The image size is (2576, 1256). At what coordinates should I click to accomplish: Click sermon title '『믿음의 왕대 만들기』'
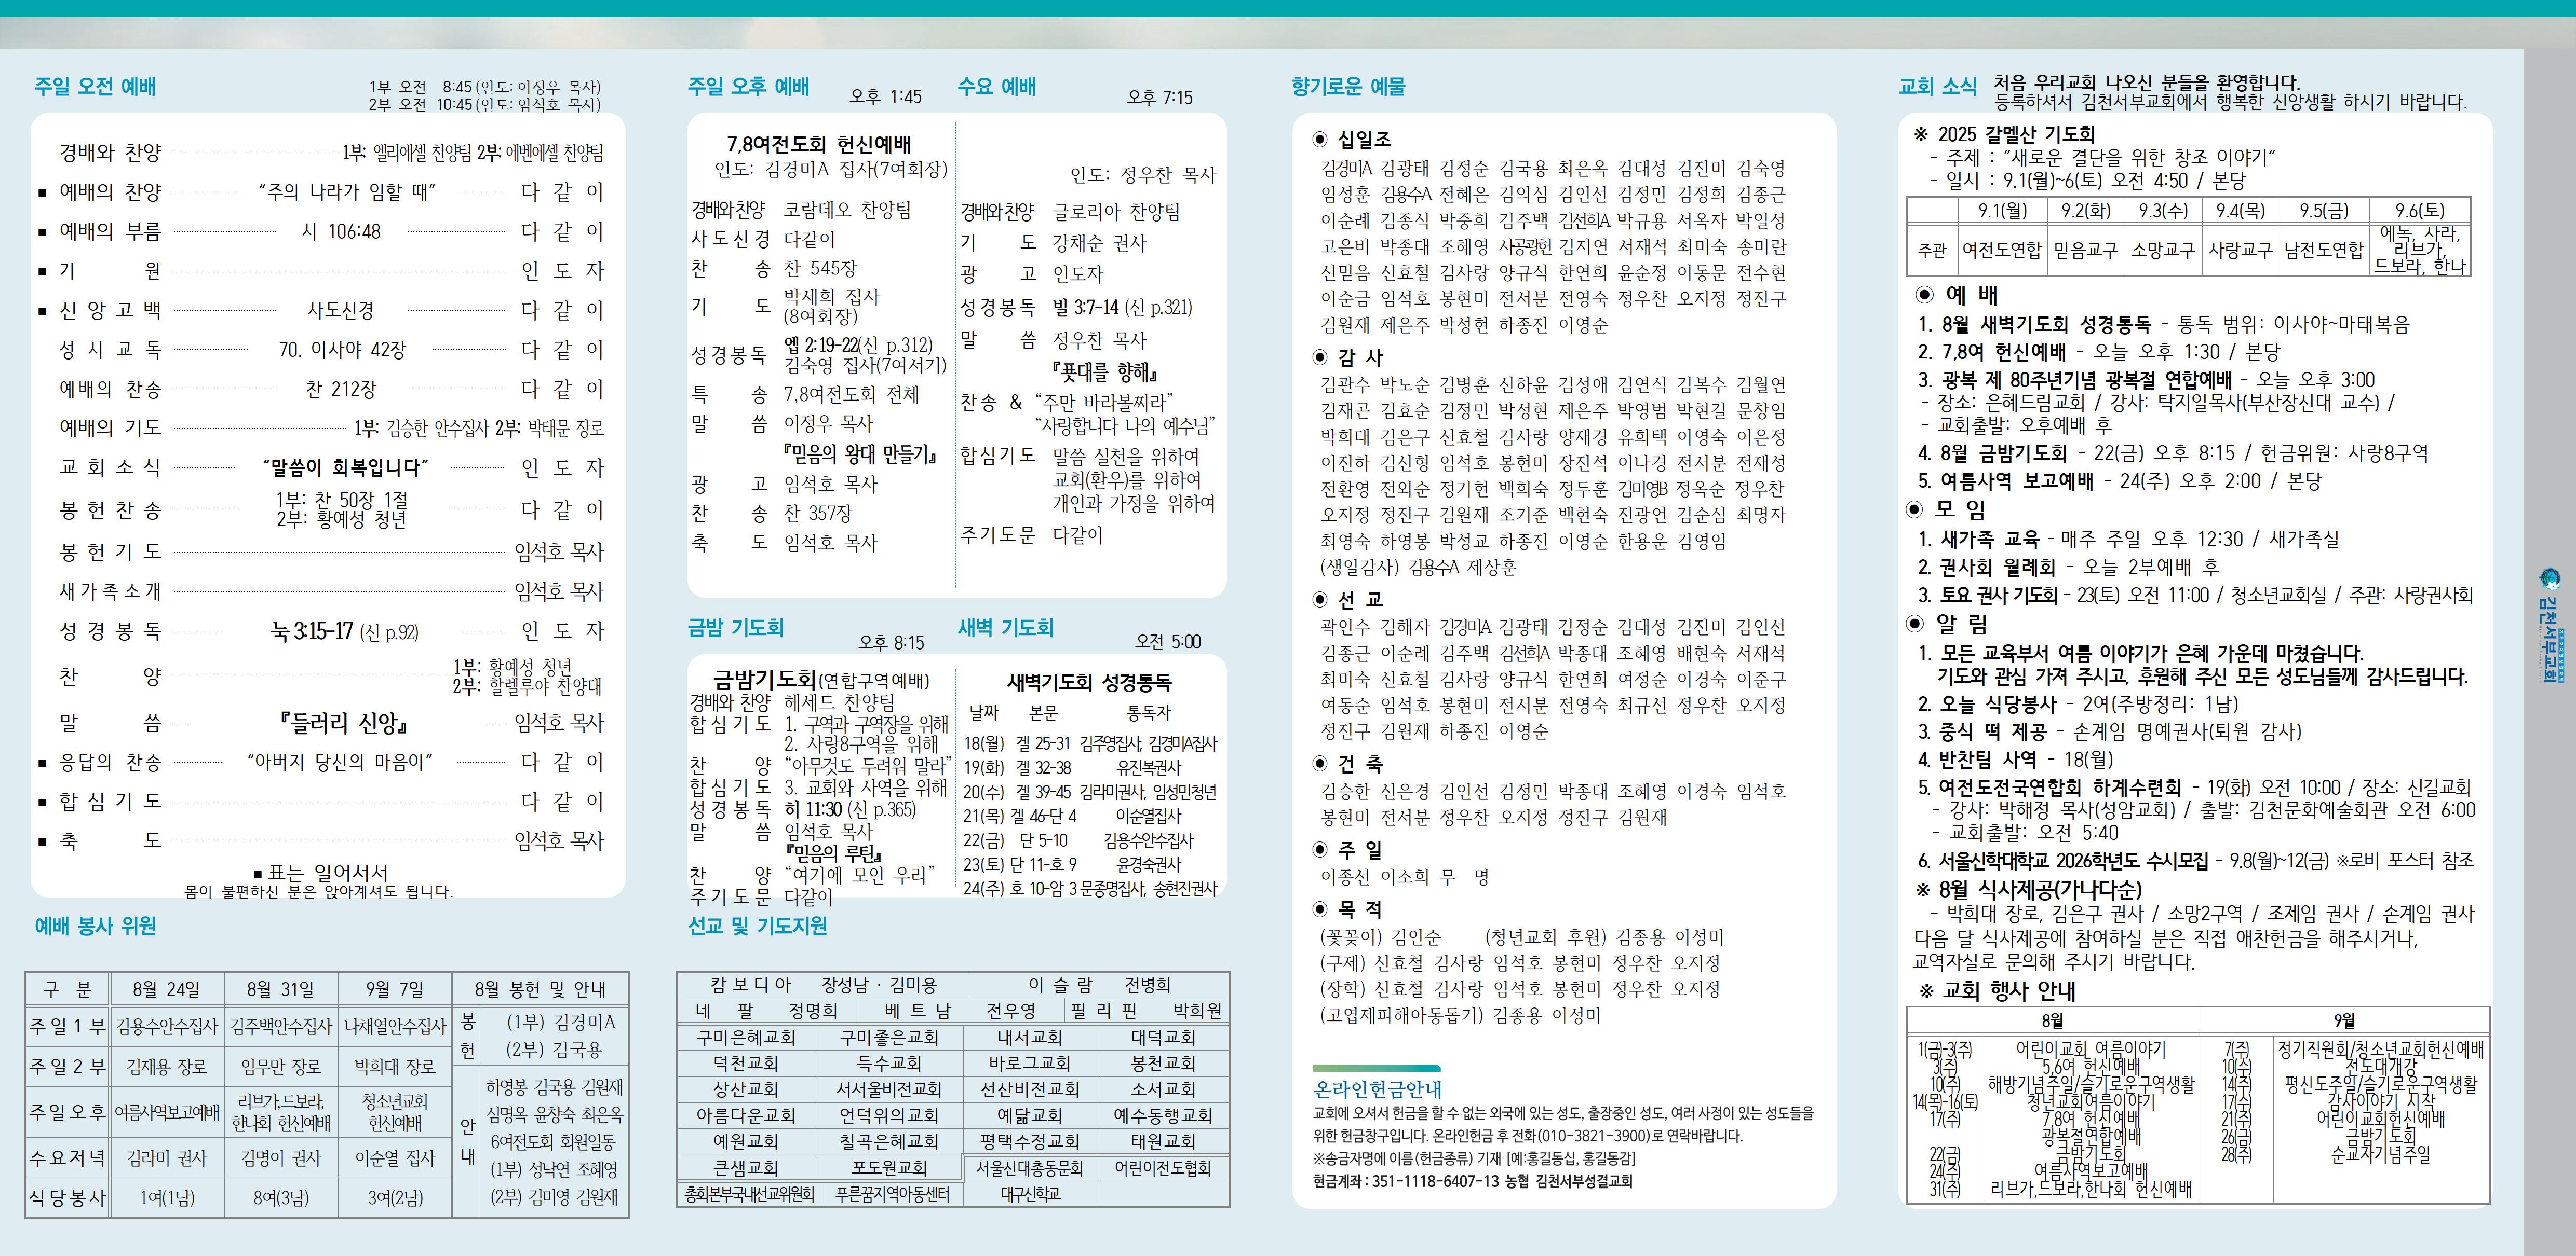[859, 454]
